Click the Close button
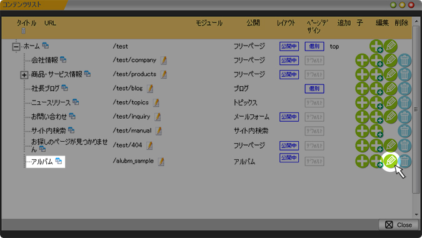 [x=399, y=225]
